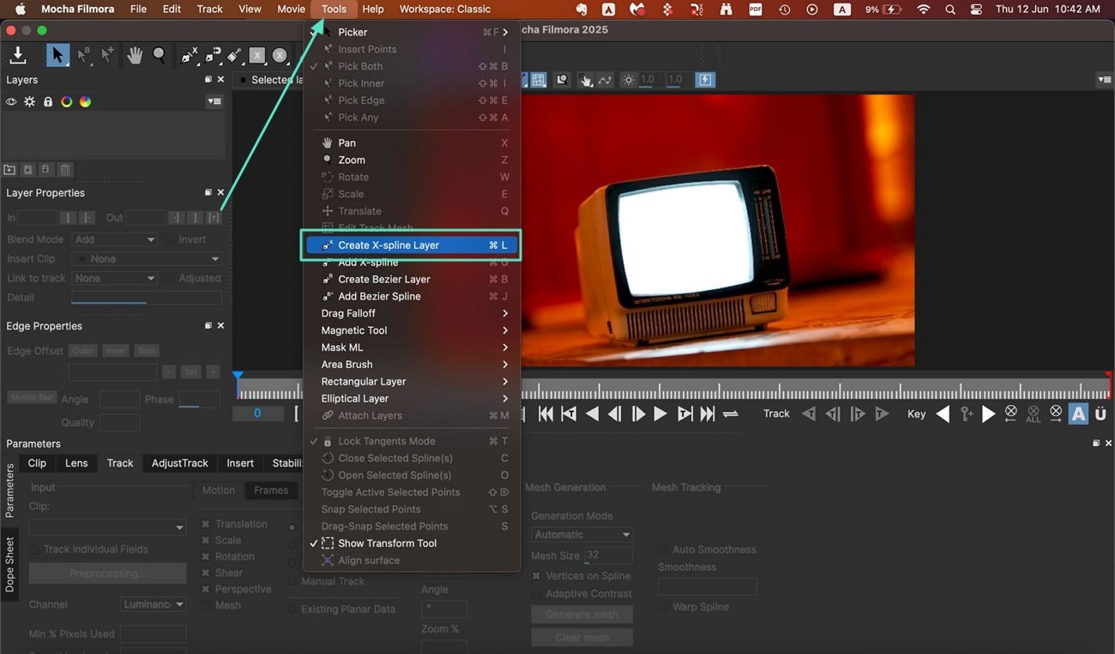This screenshot has height=654, width=1115.
Task: Click the layer color wheel icon
Action: click(85, 101)
